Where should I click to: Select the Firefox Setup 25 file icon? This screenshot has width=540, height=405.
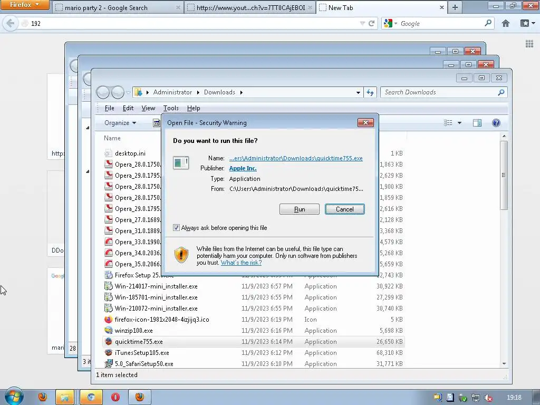coord(108,275)
